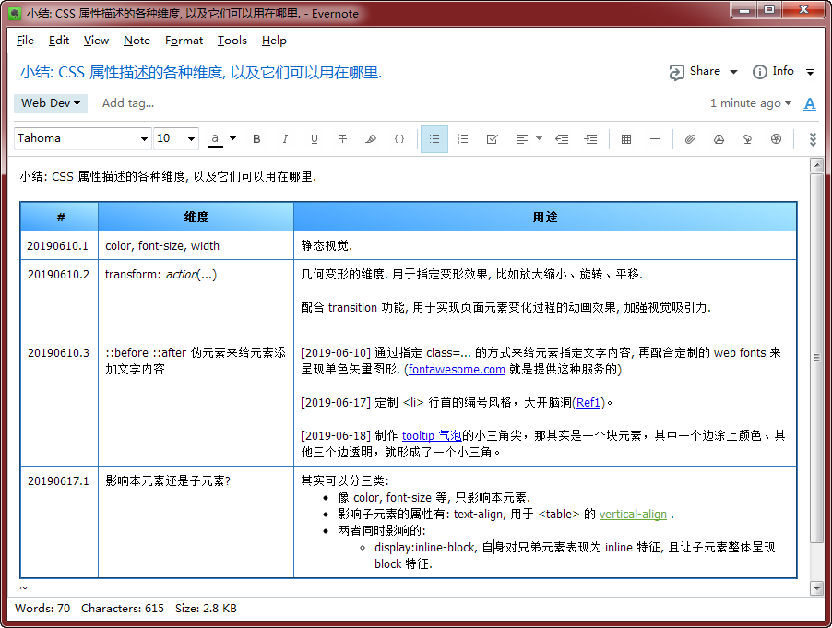832x628 pixels.
Task: Open note Info
Action: (x=773, y=71)
